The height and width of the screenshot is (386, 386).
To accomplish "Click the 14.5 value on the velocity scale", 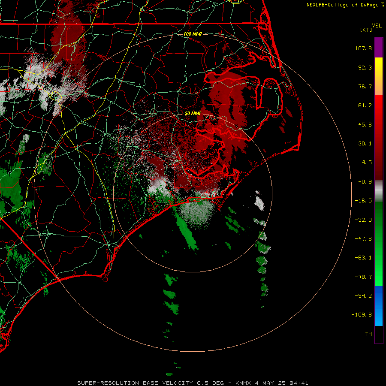I will click(365, 163).
